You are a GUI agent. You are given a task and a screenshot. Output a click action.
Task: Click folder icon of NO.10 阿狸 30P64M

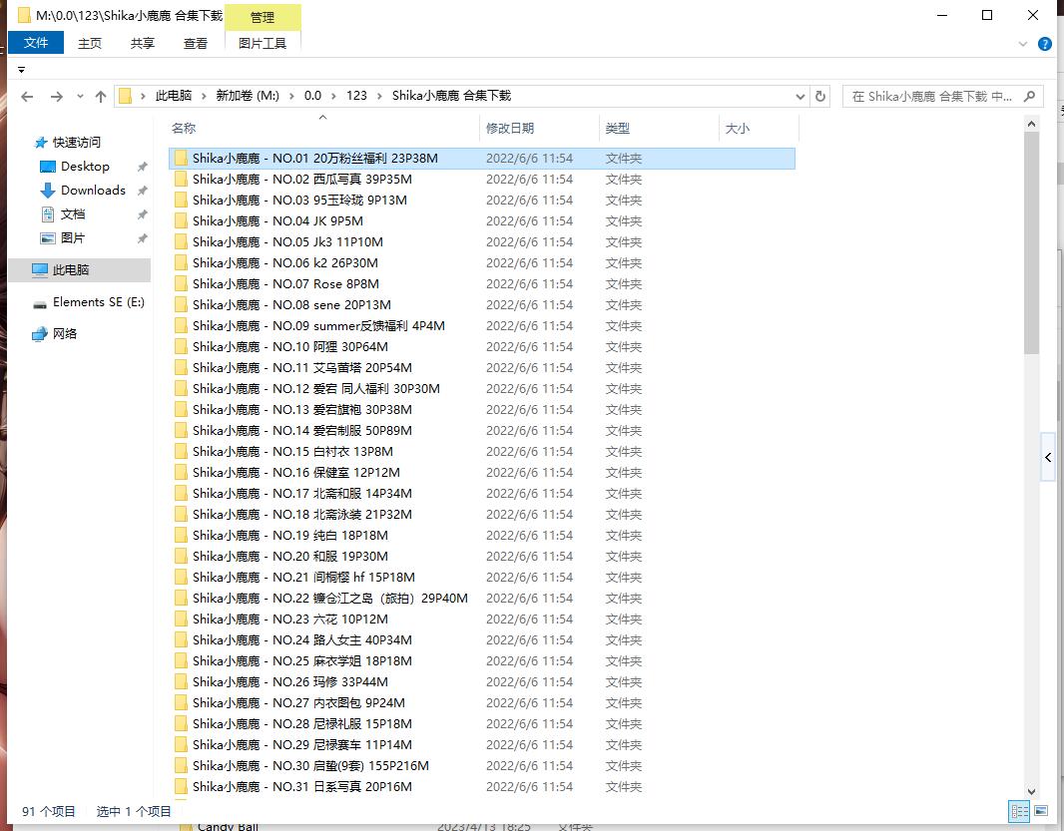coord(181,346)
